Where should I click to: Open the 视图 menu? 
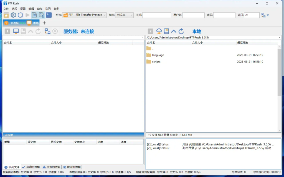[x=23, y=9]
